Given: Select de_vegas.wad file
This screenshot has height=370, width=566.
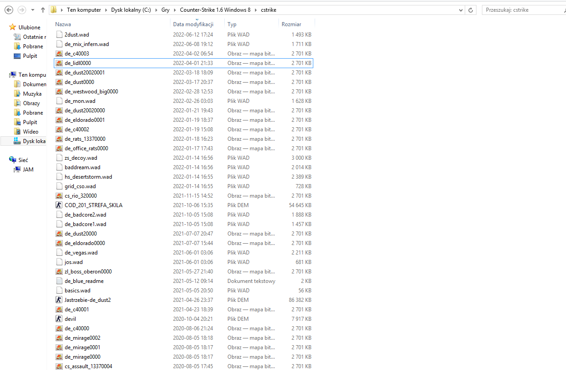Looking at the screenshot, I should 183,253.
